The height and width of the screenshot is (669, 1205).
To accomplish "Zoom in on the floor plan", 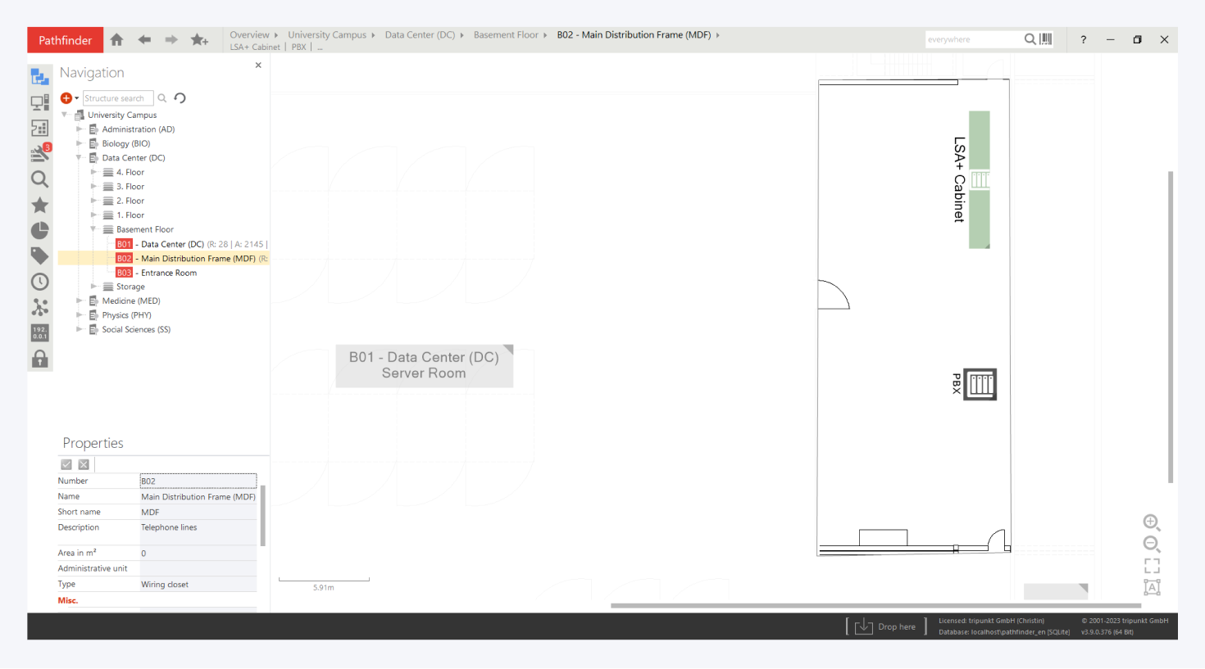I will (1151, 522).
